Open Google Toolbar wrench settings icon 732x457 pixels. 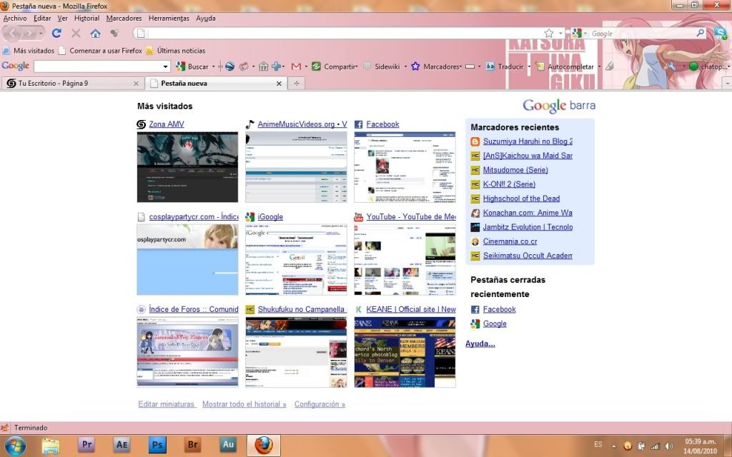tap(671, 66)
